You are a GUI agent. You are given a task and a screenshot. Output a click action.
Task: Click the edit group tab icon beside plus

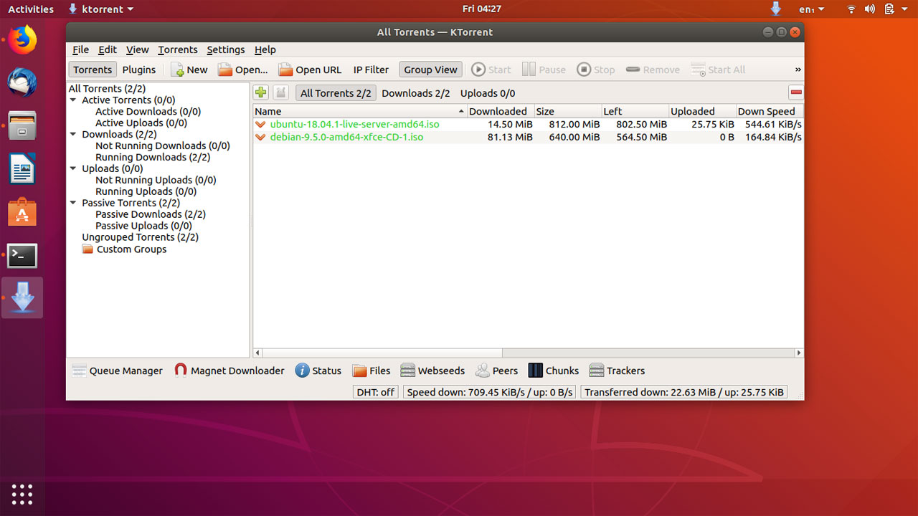click(280, 92)
